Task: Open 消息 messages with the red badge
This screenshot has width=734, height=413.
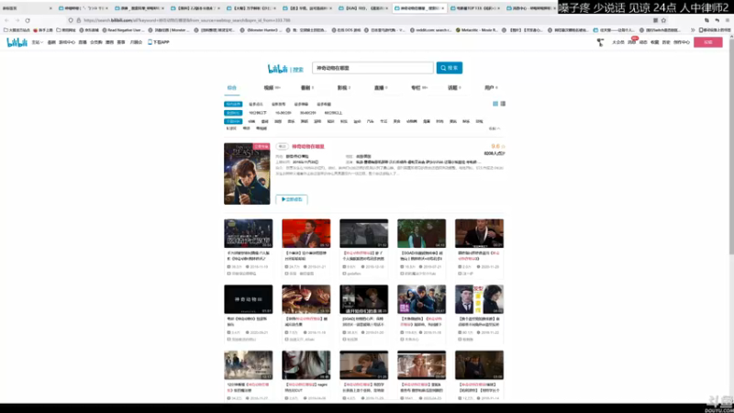Action: tap(631, 42)
